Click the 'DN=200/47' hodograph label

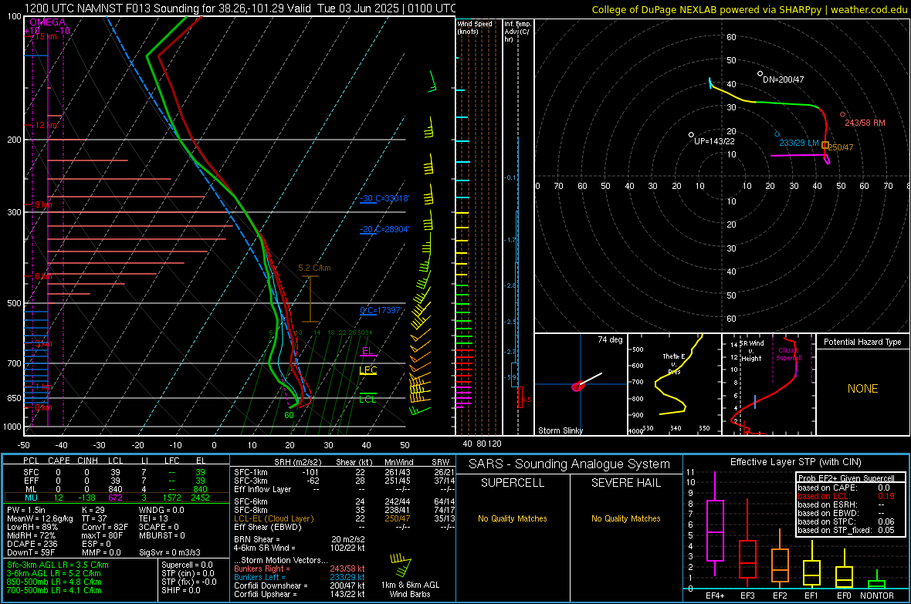tap(783, 79)
